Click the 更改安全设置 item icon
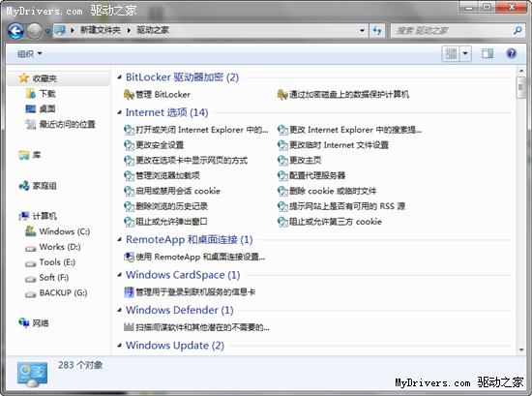The width and height of the screenshot is (532, 396). point(129,145)
